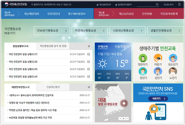Select the 노년기 safety education icon

(x=173, y=71)
